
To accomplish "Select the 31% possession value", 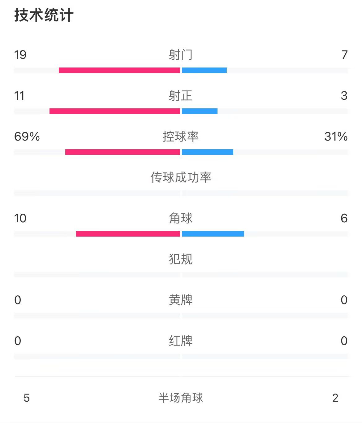I will coord(336,137).
